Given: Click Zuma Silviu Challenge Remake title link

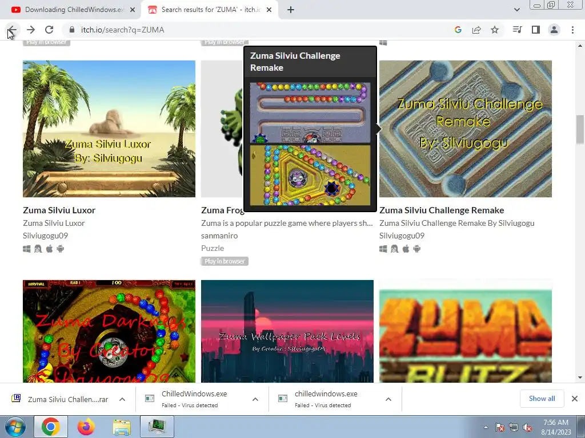Looking at the screenshot, I should pyautogui.click(x=442, y=210).
